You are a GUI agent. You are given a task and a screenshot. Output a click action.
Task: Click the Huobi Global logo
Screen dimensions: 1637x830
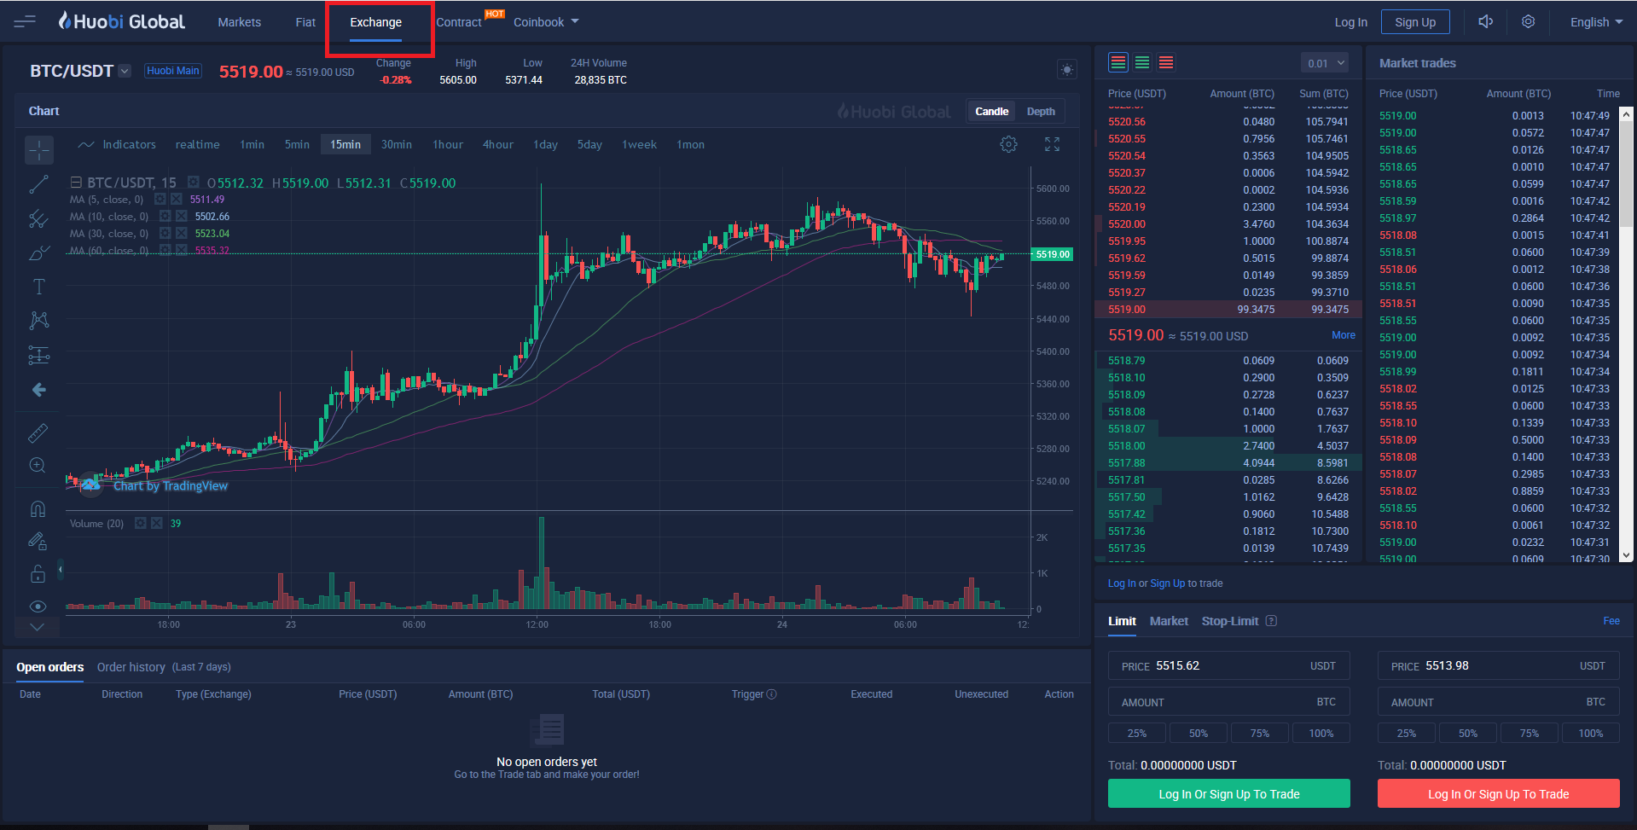tap(121, 21)
